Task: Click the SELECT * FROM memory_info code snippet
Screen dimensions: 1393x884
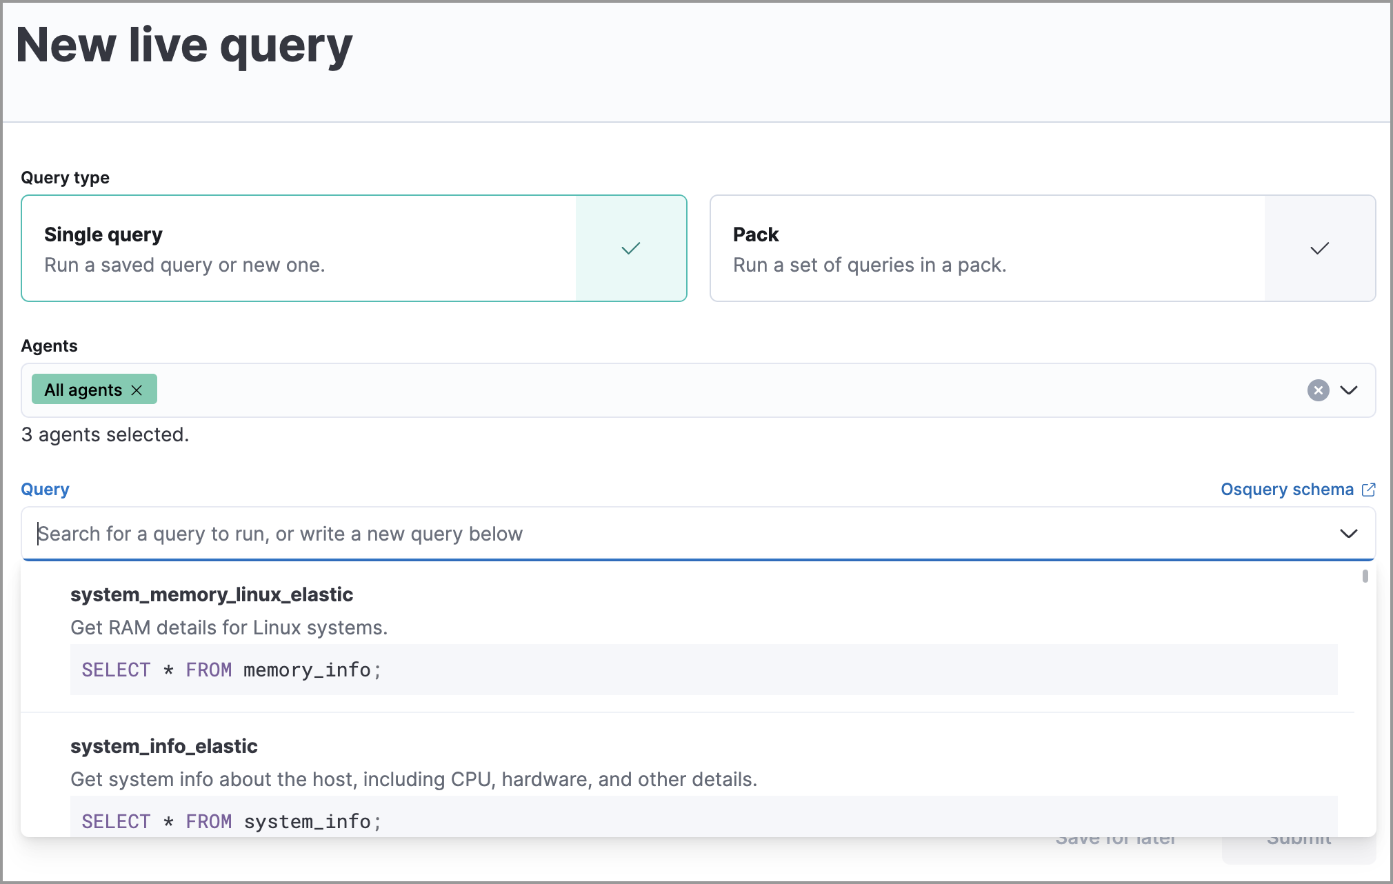Action: click(230, 670)
